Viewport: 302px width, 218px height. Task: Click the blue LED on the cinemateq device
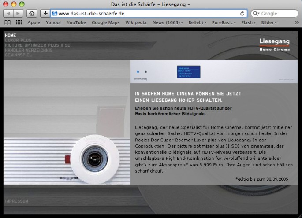click(138, 72)
